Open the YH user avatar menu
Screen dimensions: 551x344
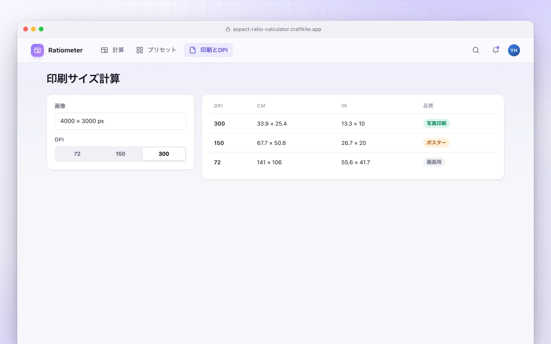click(514, 50)
